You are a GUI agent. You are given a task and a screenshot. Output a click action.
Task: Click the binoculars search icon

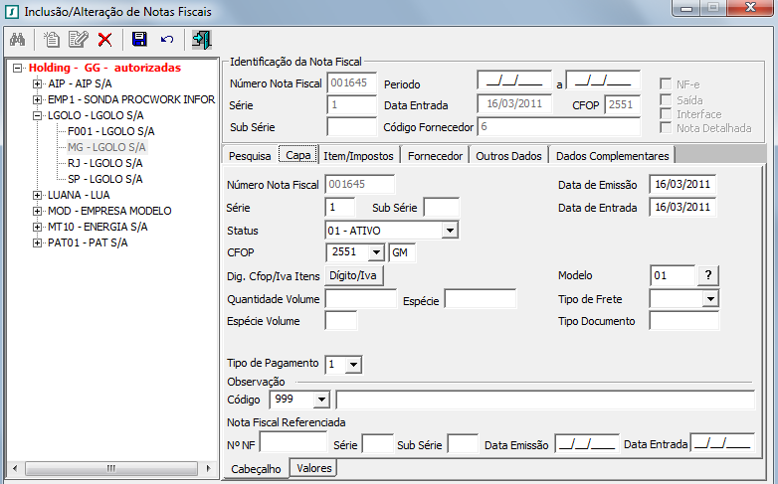coord(17,40)
